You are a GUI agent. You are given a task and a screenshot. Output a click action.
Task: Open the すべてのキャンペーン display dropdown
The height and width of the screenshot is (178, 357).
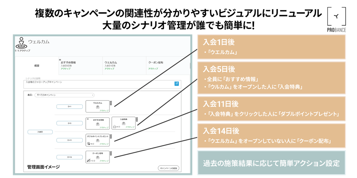[65, 95]
